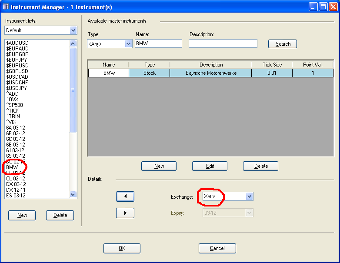This screenshot has height=263, width=340.
Task: Confirm with the OK button
Action: point(122,248)
